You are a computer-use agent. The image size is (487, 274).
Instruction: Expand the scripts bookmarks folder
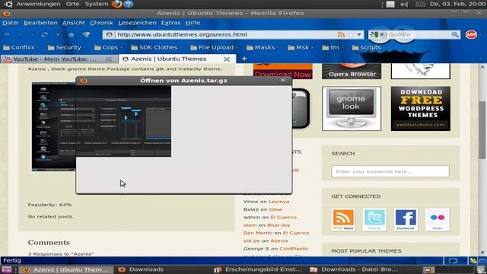[x=368, y=47]
